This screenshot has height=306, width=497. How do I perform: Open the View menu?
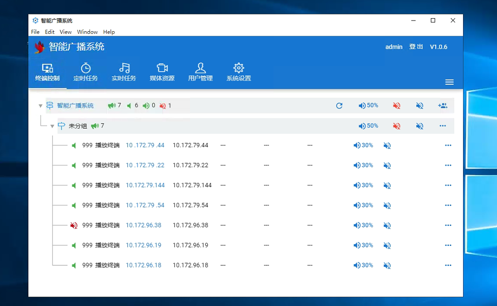point(66,32)
